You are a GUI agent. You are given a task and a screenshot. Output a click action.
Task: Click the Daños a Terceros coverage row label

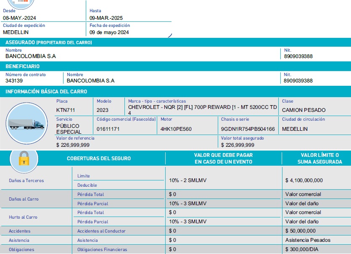coord(26,180)
